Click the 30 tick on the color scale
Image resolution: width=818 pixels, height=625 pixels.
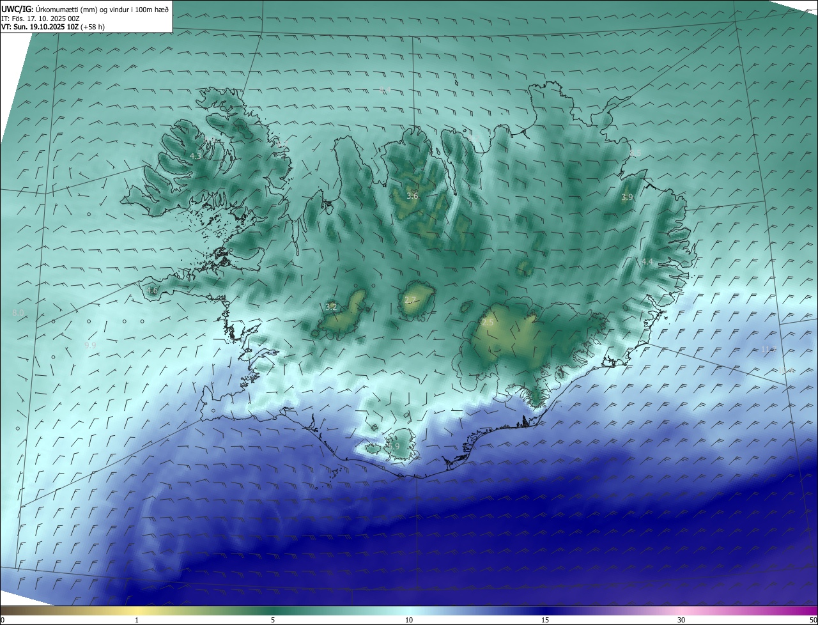point(681,620)
